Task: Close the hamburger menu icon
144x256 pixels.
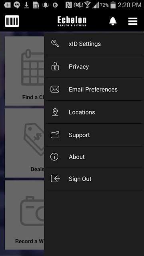Action: [x=133, y=21]
